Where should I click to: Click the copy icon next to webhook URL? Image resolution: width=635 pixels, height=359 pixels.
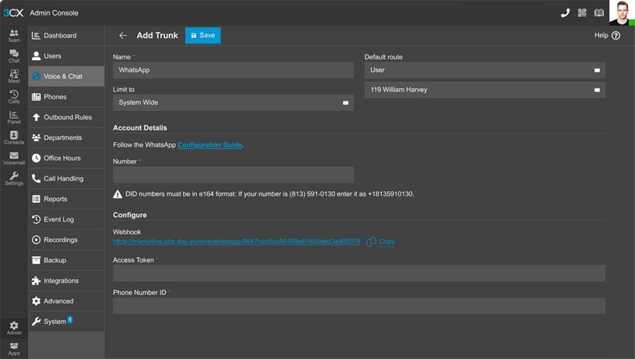tap(371, 241)
